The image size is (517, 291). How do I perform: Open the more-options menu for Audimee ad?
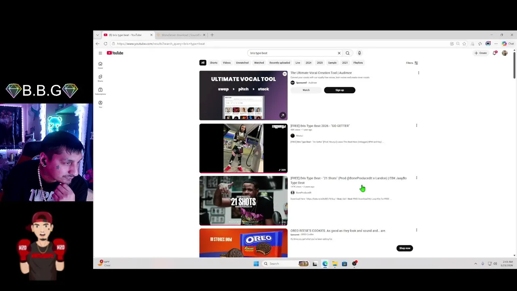pyautogui.click(x=418, y=73)
